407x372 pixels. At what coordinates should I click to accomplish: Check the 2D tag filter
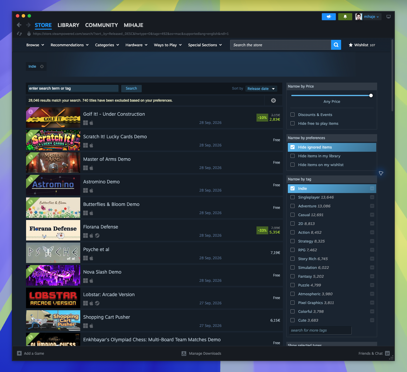click(x=293, y=223)
